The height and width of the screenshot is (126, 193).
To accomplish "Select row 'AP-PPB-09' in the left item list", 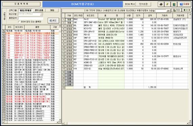I will click(x=30, y=109).
